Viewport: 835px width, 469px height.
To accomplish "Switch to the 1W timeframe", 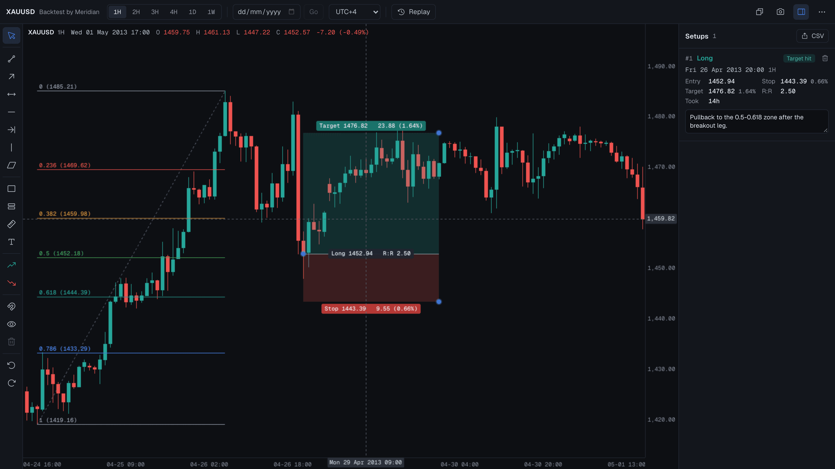I will coord(211,12).
